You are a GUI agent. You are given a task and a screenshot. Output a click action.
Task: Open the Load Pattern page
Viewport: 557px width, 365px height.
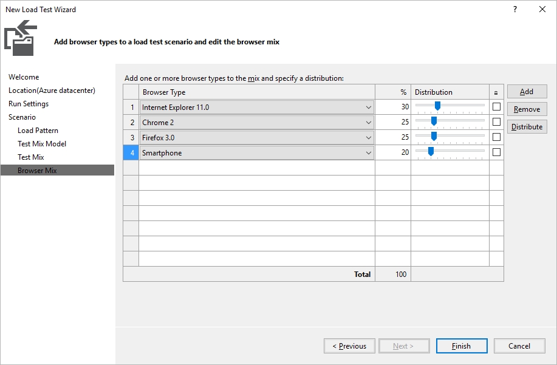click(x=38, y=131)
